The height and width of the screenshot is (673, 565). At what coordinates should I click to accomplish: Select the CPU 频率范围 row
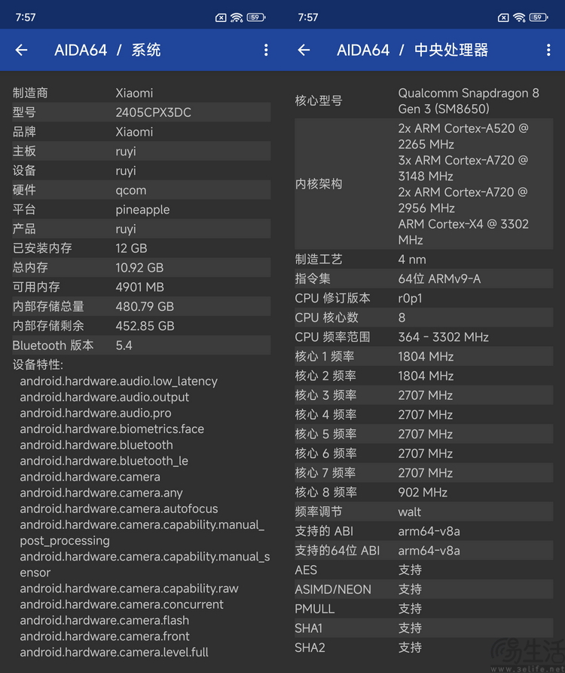tap(424, 337)
